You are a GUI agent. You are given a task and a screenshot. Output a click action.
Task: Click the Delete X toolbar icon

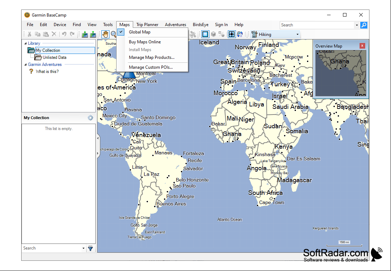pyautogui.click(x=54, y=34)
